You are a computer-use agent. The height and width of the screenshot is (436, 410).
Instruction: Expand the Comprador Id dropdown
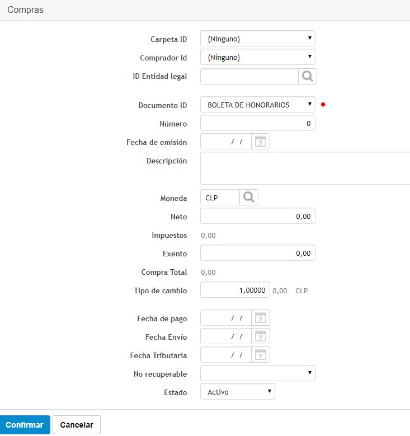coord(258,57)
